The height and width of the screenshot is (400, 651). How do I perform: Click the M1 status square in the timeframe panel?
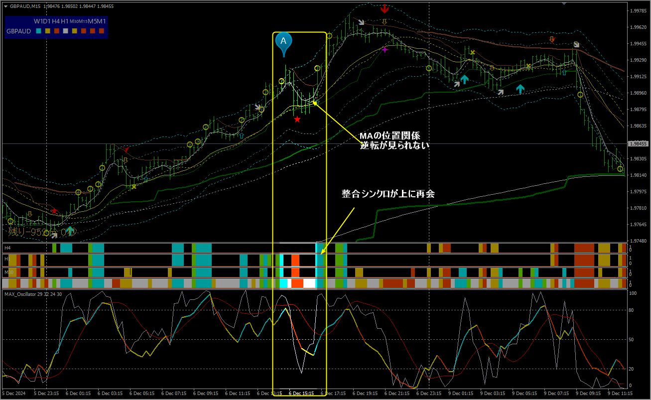[101, 31]
